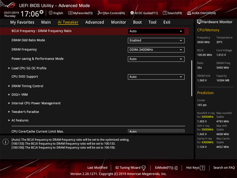Click the 4608 MHz Max AVX value
Image resolution: width=237 pixels, height=178 pixels.
[223, 134]
